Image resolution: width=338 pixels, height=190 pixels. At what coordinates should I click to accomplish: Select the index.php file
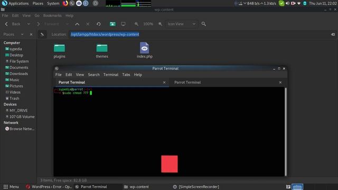coord(144,51)
